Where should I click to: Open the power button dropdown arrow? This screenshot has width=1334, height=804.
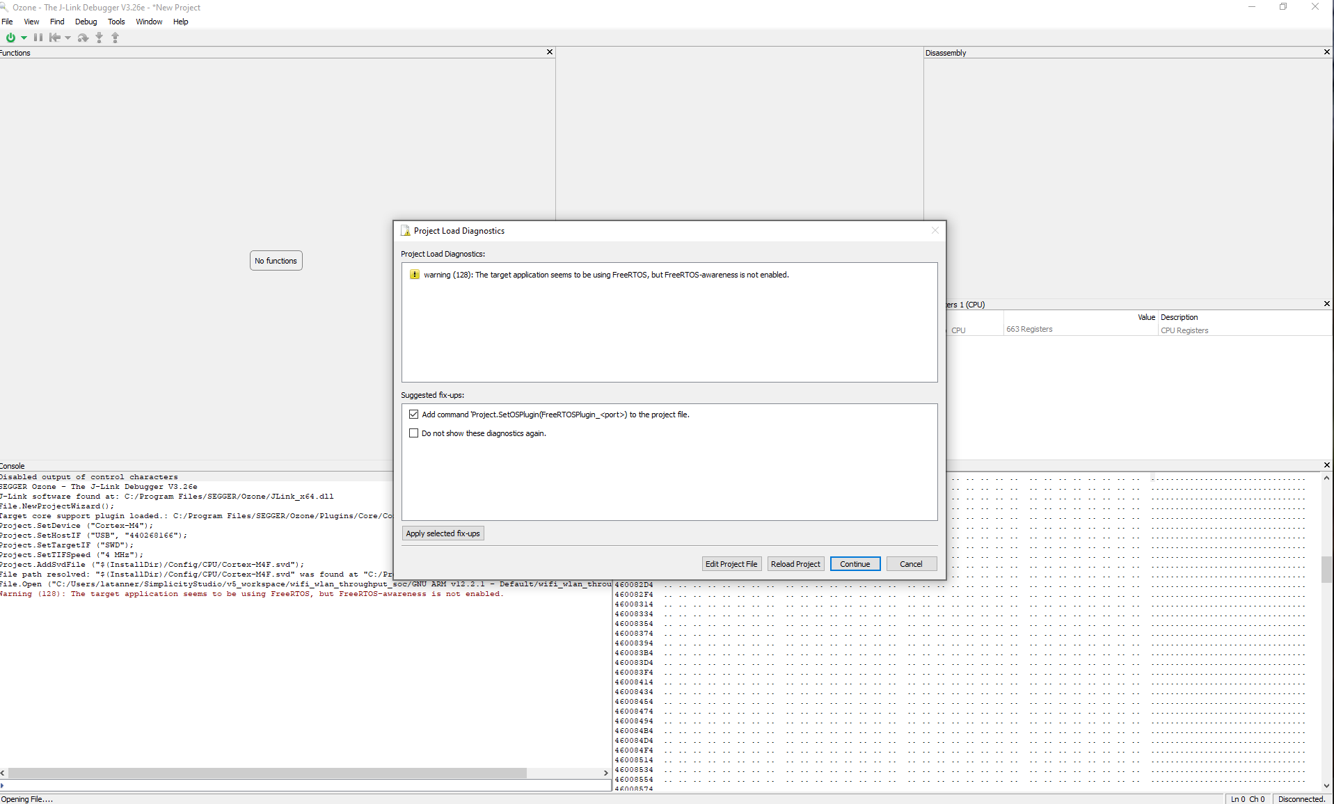(x=23, y=38)
